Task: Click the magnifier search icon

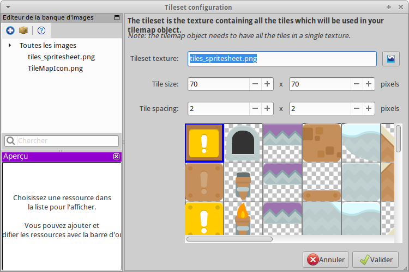Action: coord(10,141)
